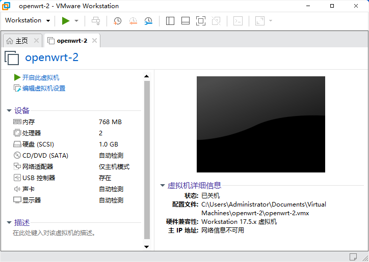Screen dimensions: 369x262
Task: Click the network adapter icon
Action: tap(17, 166)
